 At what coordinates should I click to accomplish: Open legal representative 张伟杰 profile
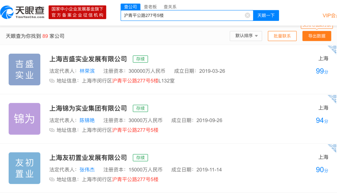(87, 170)
